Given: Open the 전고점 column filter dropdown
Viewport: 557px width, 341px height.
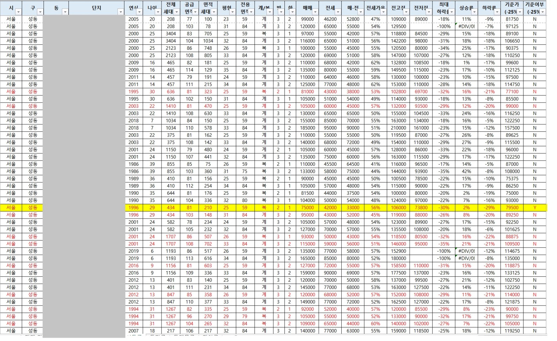Looking at the screenshot, I should click(x=406, y=12).
